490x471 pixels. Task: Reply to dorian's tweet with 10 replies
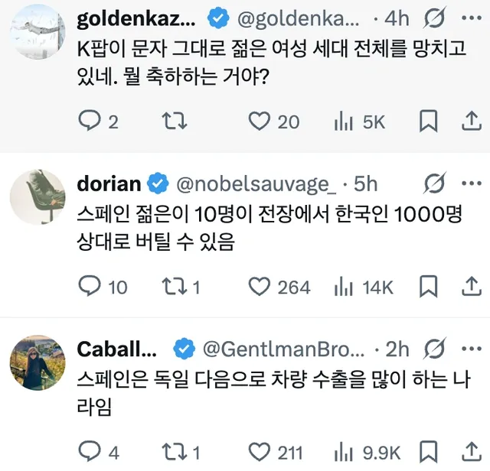(x=90, y=287)
